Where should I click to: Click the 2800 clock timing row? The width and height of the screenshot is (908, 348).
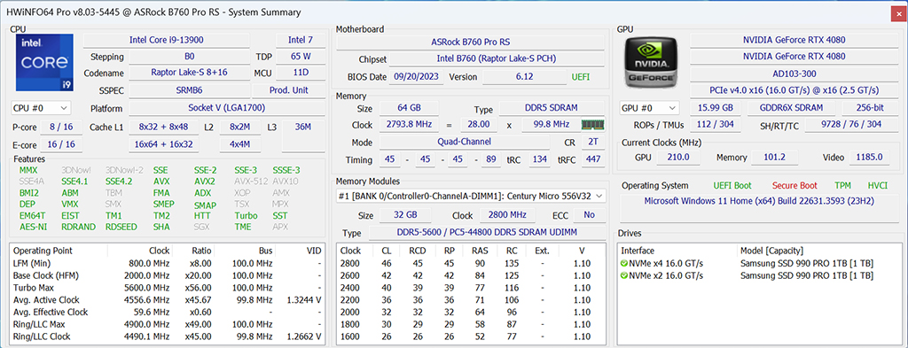[471, 263]
